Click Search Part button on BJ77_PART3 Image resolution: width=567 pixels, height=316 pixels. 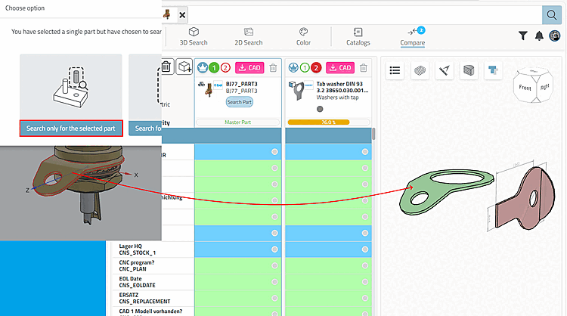coord(240,102)
